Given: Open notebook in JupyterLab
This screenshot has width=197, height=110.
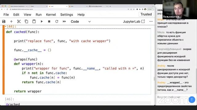Looking at the screenshot, I should point(134,21).
